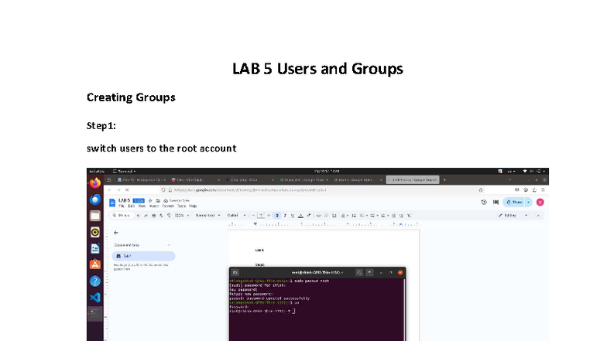Click the Undo arrow in Docs toolbar
This screenshot has height=341, width=607.
(x=138, y=215)
